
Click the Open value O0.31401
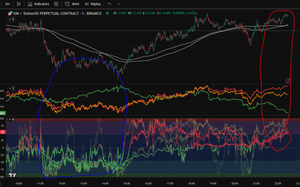pos(120,13)
